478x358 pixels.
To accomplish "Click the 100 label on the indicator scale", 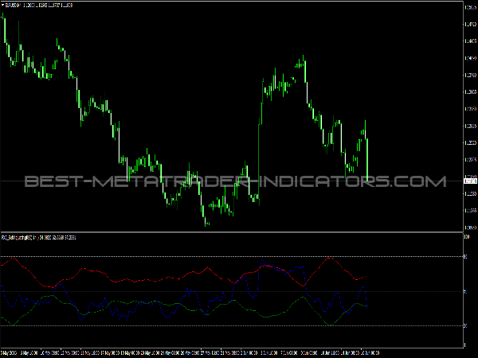I will tap(466, 237).
